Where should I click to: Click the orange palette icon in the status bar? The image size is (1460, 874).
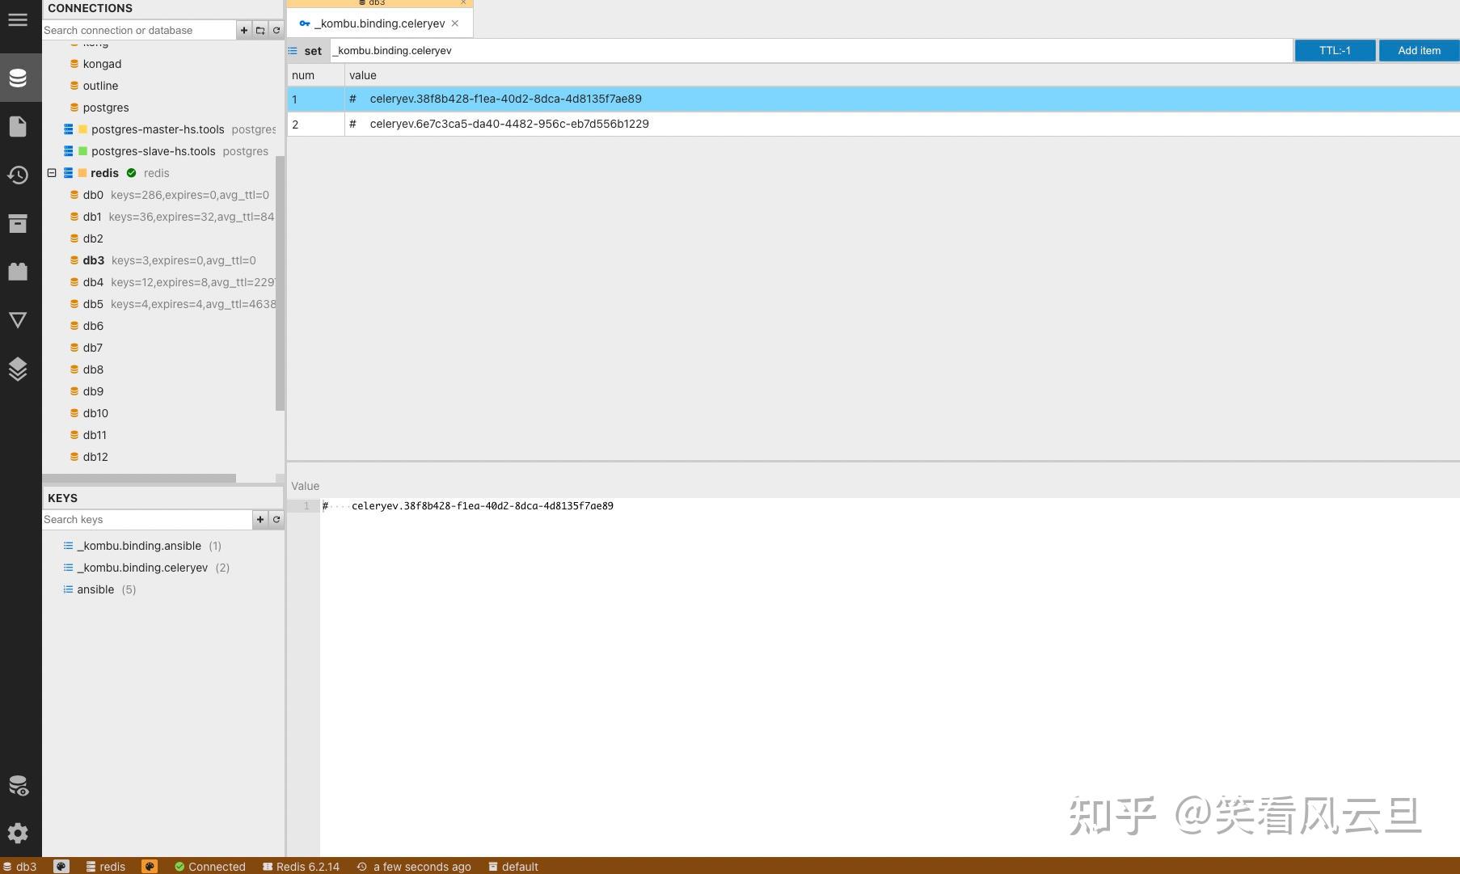(150, 866)
